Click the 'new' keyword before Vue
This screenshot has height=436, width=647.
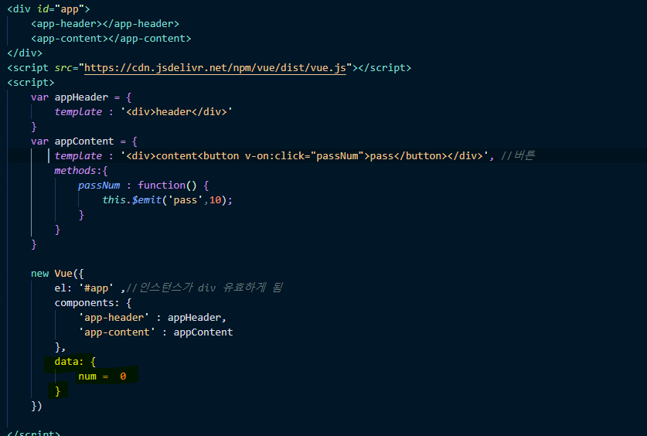39,274
